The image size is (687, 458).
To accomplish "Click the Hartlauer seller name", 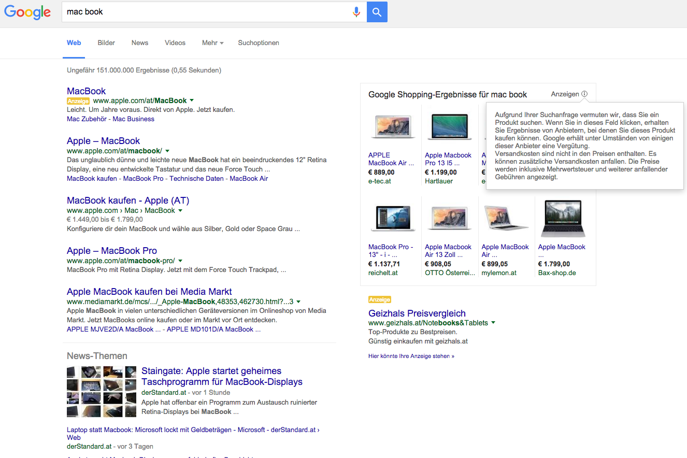I will [439, 181].
